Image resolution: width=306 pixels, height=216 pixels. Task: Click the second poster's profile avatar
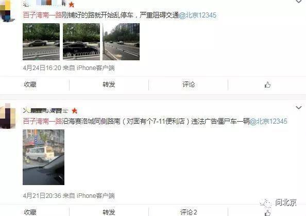[8, 116]
